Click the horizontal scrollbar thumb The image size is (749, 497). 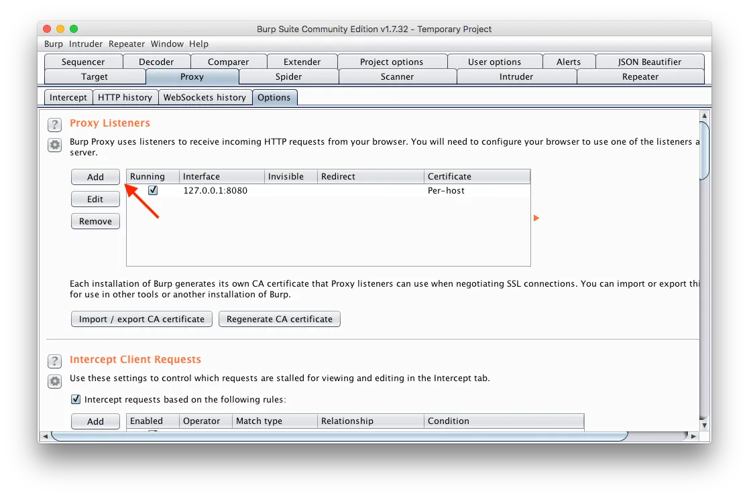pyautogui.click(x=339, y=436)
